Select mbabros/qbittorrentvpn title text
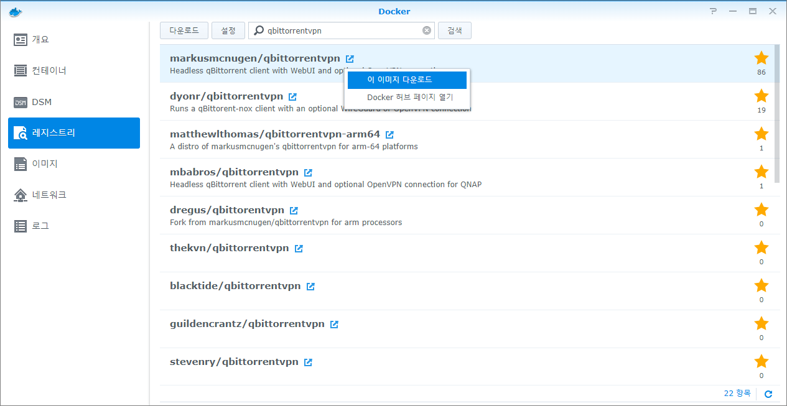The width and height of the screenshot is (787, 406). coord(235,172)
